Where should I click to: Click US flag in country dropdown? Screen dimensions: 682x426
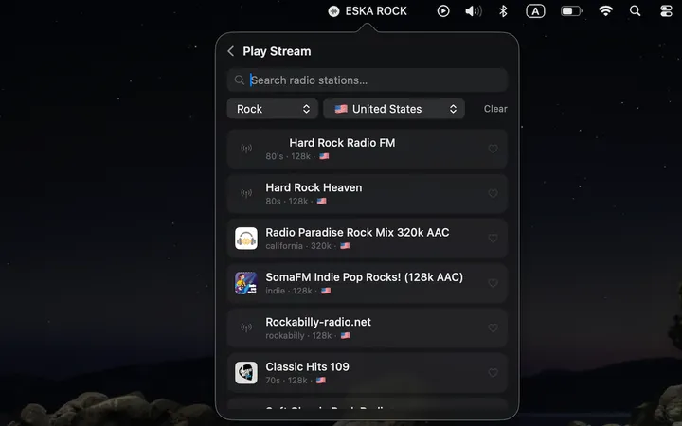341,109
